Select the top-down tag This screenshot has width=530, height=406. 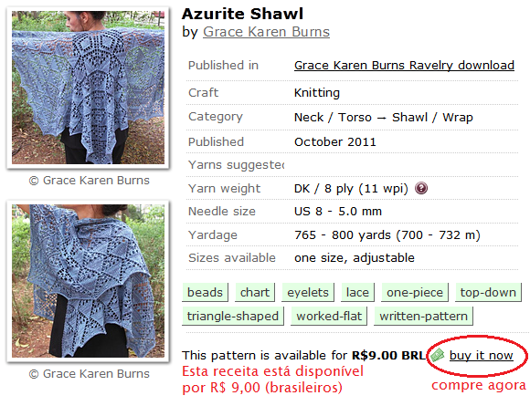click(x=488, y=292)
